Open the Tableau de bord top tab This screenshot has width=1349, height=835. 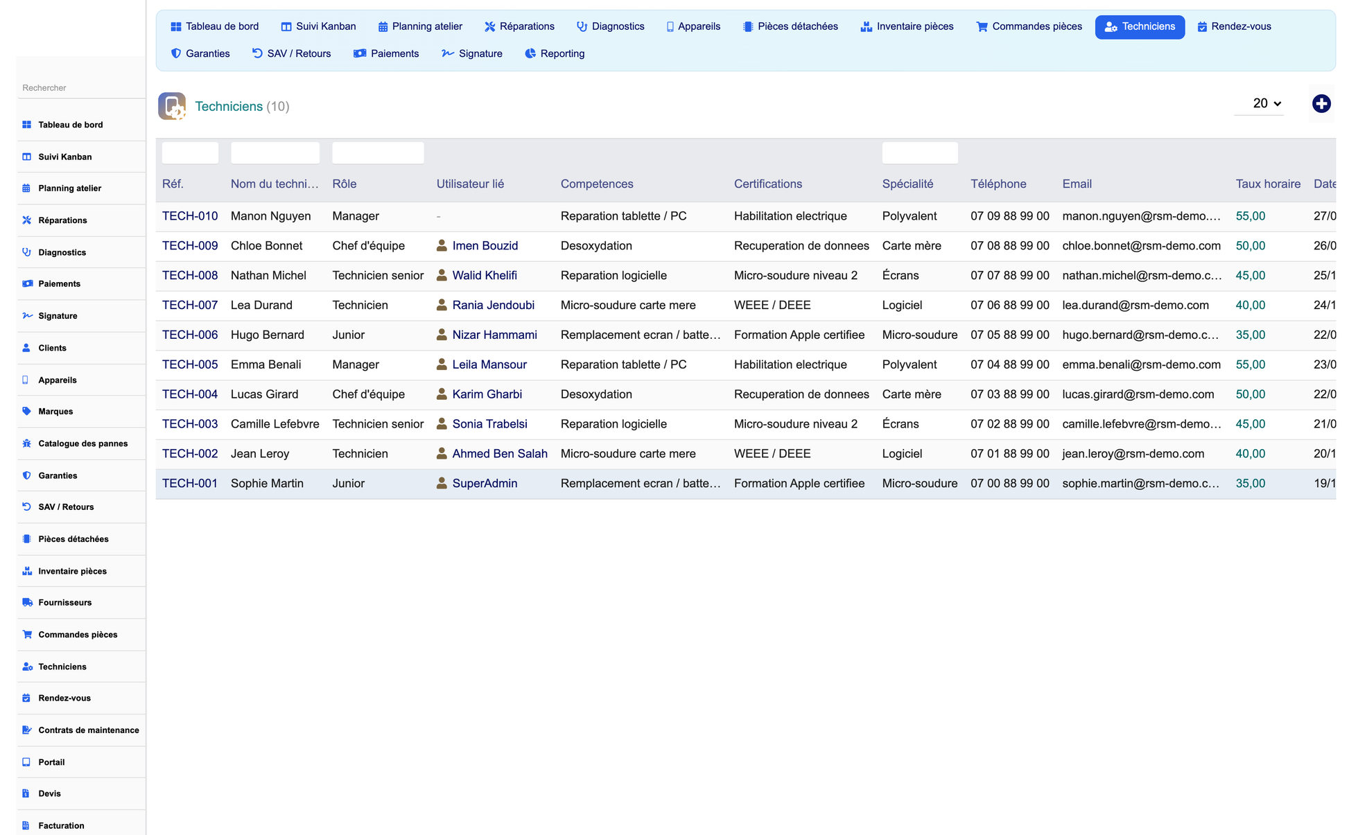[x=214, y=26]
